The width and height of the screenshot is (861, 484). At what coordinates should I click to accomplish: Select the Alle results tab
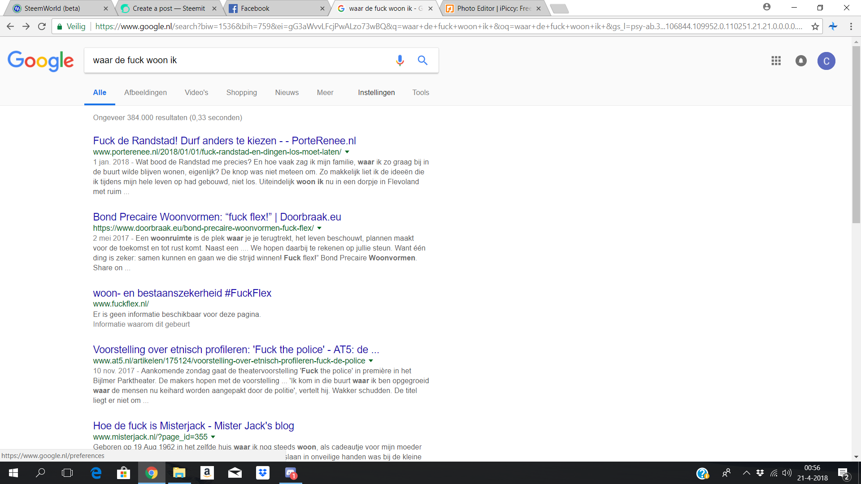coord(100,92)
